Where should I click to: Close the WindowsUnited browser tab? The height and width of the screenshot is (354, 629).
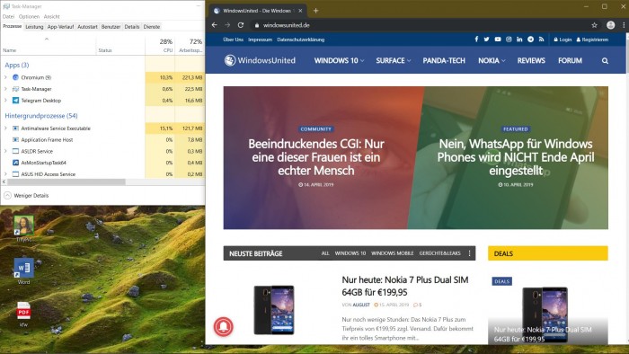300,11
